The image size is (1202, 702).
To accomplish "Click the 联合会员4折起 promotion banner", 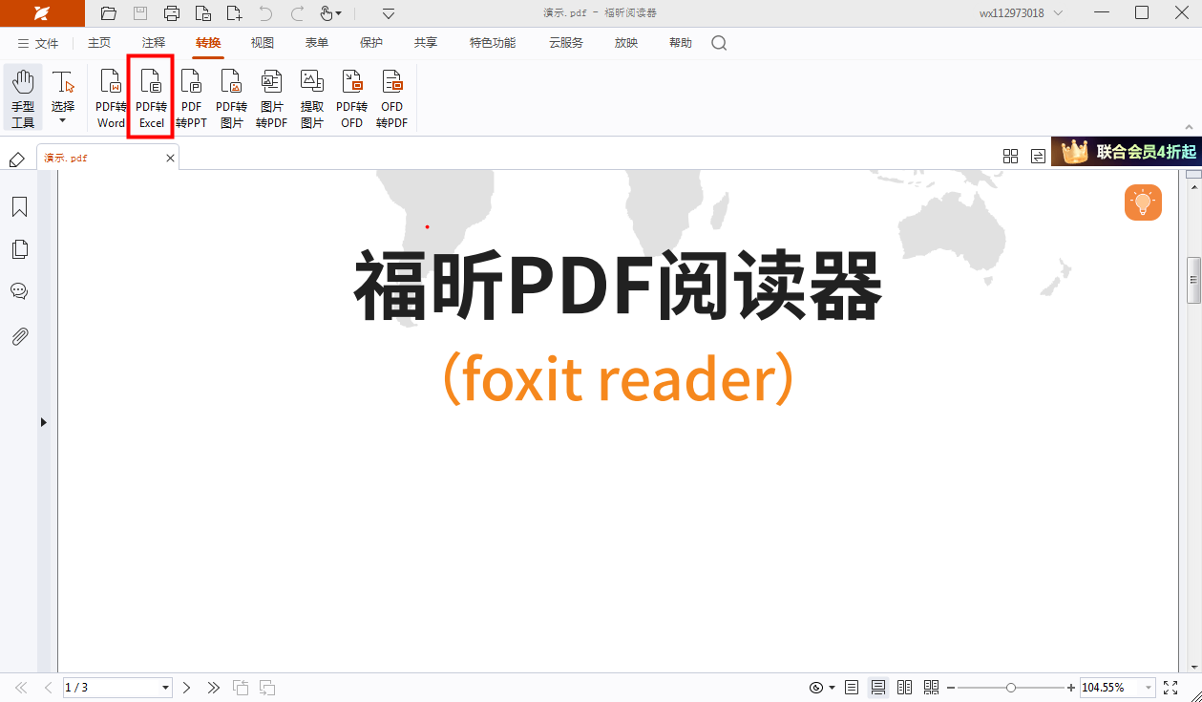I will (x=1127, y=151).
